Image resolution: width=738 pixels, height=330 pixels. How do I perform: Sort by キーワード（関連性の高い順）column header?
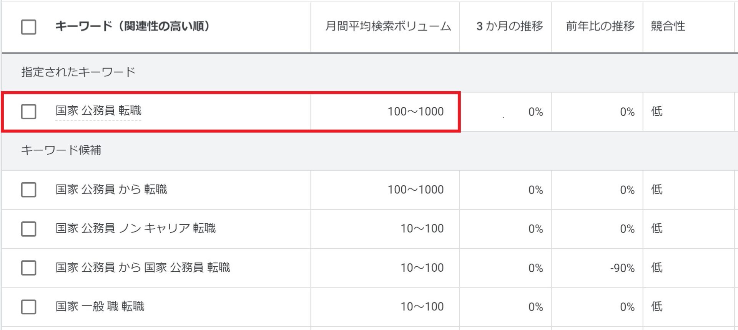(x=133, y=26)
